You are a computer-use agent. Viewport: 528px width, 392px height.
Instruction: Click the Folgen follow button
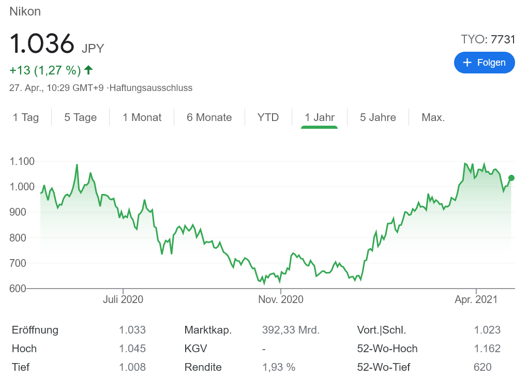coord(484,63)
